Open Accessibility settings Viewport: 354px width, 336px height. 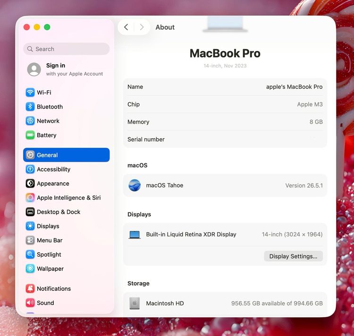[x=67, y=169]
